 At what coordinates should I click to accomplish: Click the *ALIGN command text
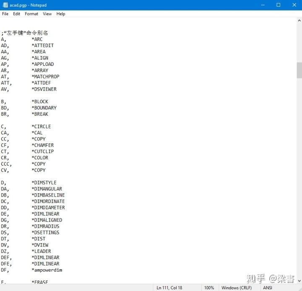(x=40, y=58)
